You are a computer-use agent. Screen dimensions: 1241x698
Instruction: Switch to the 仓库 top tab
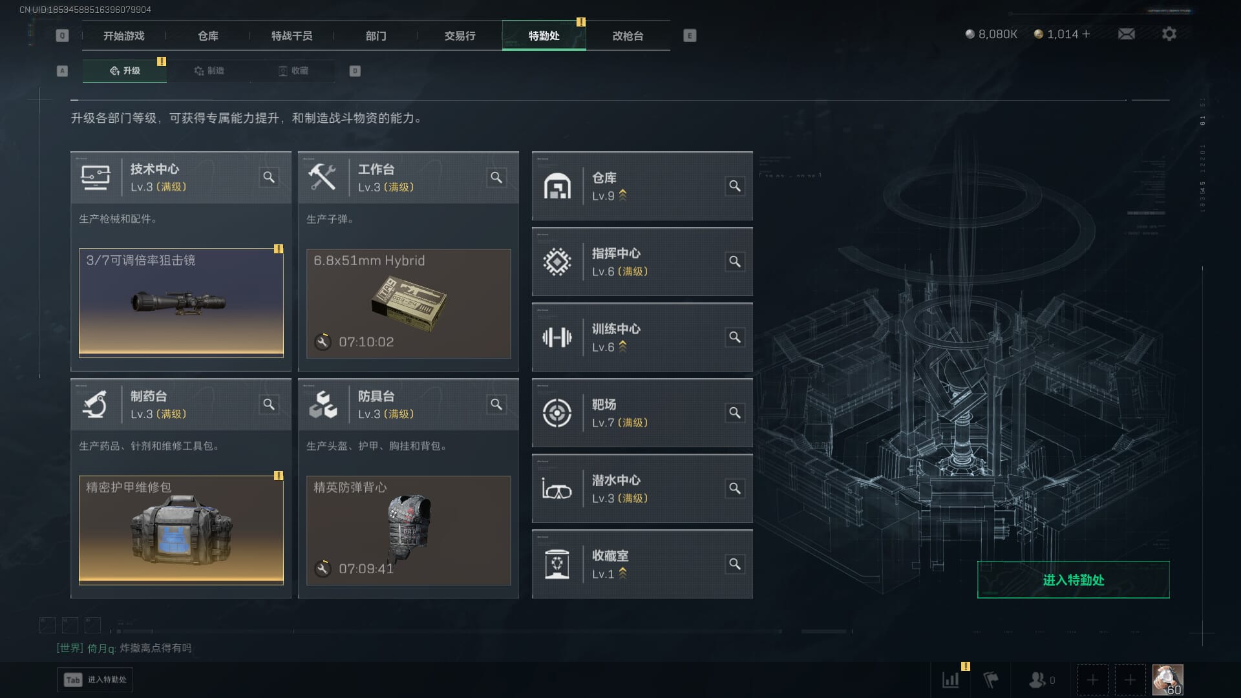coord(208,36)
